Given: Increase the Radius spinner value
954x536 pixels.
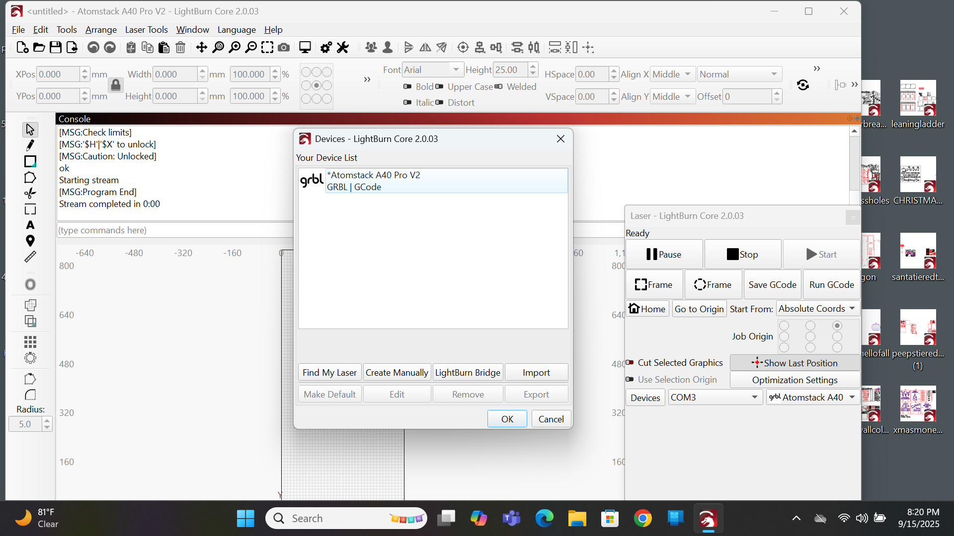Looking at the screenshot, I should coord(47,421).
